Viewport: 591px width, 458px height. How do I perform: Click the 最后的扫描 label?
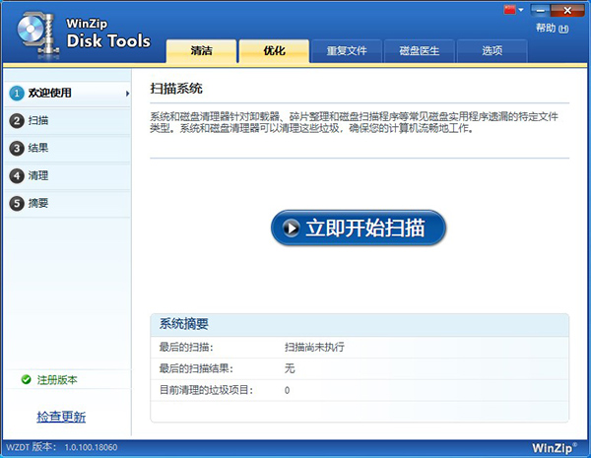pyautogui.click(x=186, y=347)
